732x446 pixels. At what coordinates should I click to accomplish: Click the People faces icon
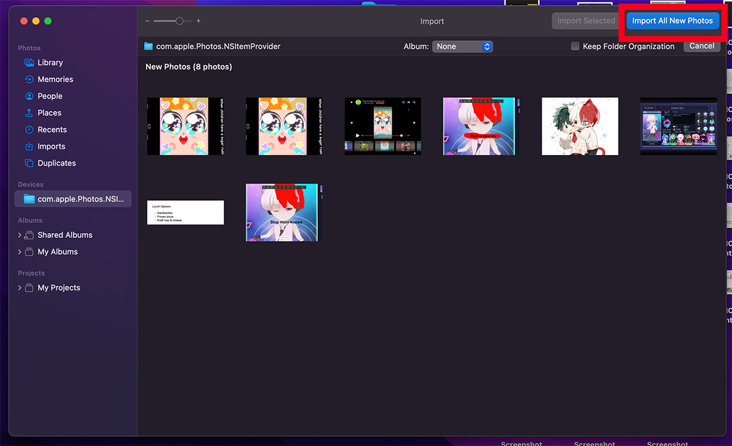tap(29, 96)
